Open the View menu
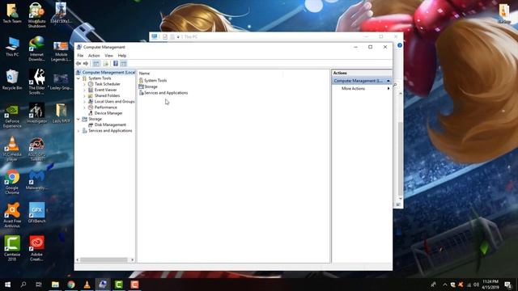The image size is (518, 291). 108,56
